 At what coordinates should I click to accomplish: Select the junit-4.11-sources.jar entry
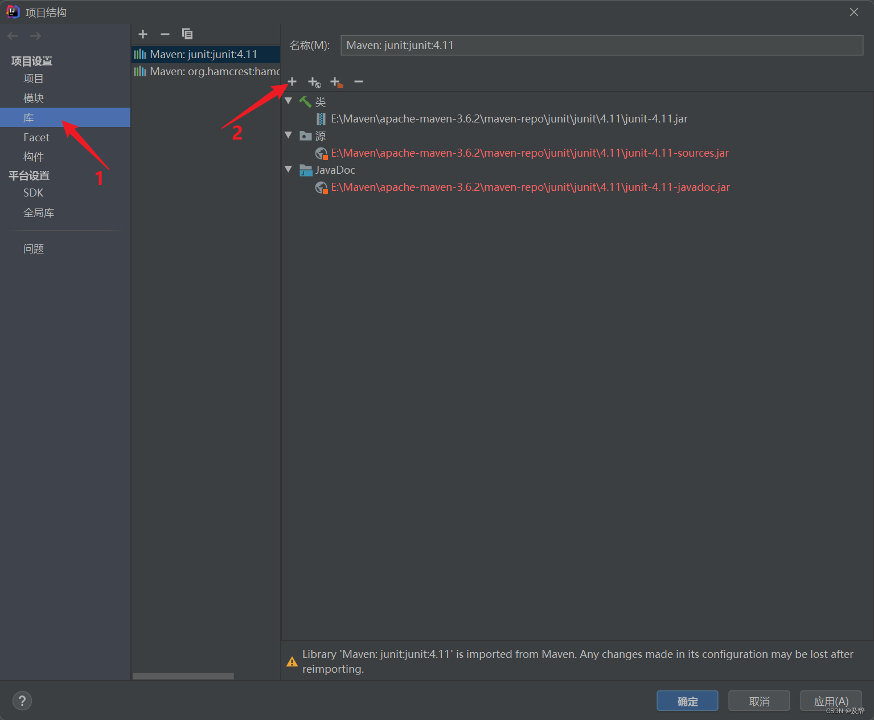[x=529, y=153]
